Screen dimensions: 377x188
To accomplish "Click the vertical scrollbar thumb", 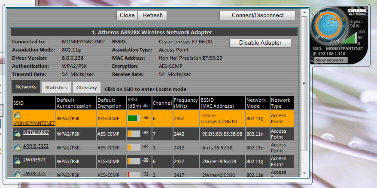I will click(304, 83).
